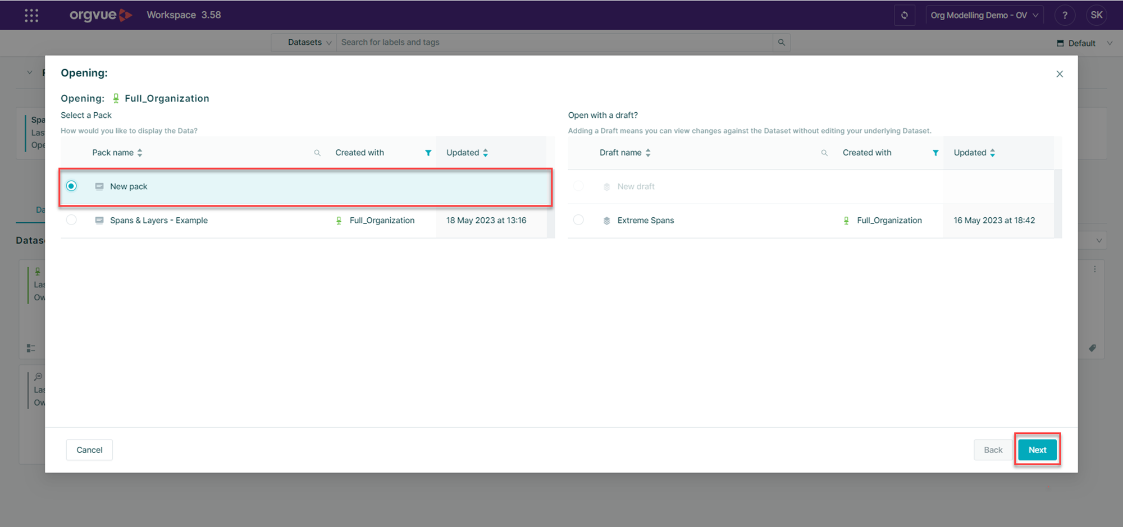Click the Cancel button
This screenshot has height=527, width=1123.
coord(89,450)
